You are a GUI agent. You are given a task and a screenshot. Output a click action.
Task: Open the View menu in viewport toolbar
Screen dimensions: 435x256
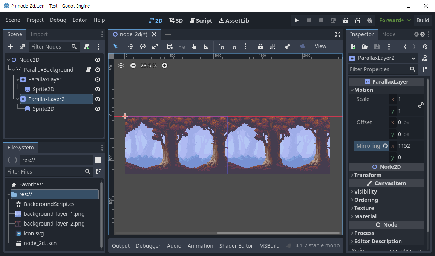(320, 46)
